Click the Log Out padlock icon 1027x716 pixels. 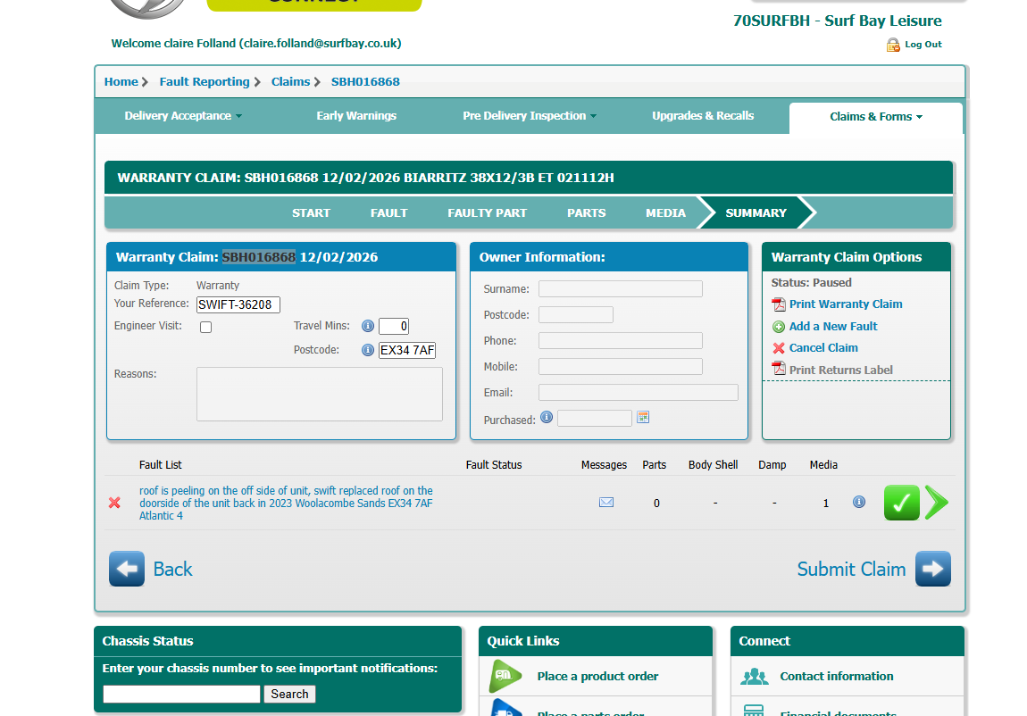point(893,45)
